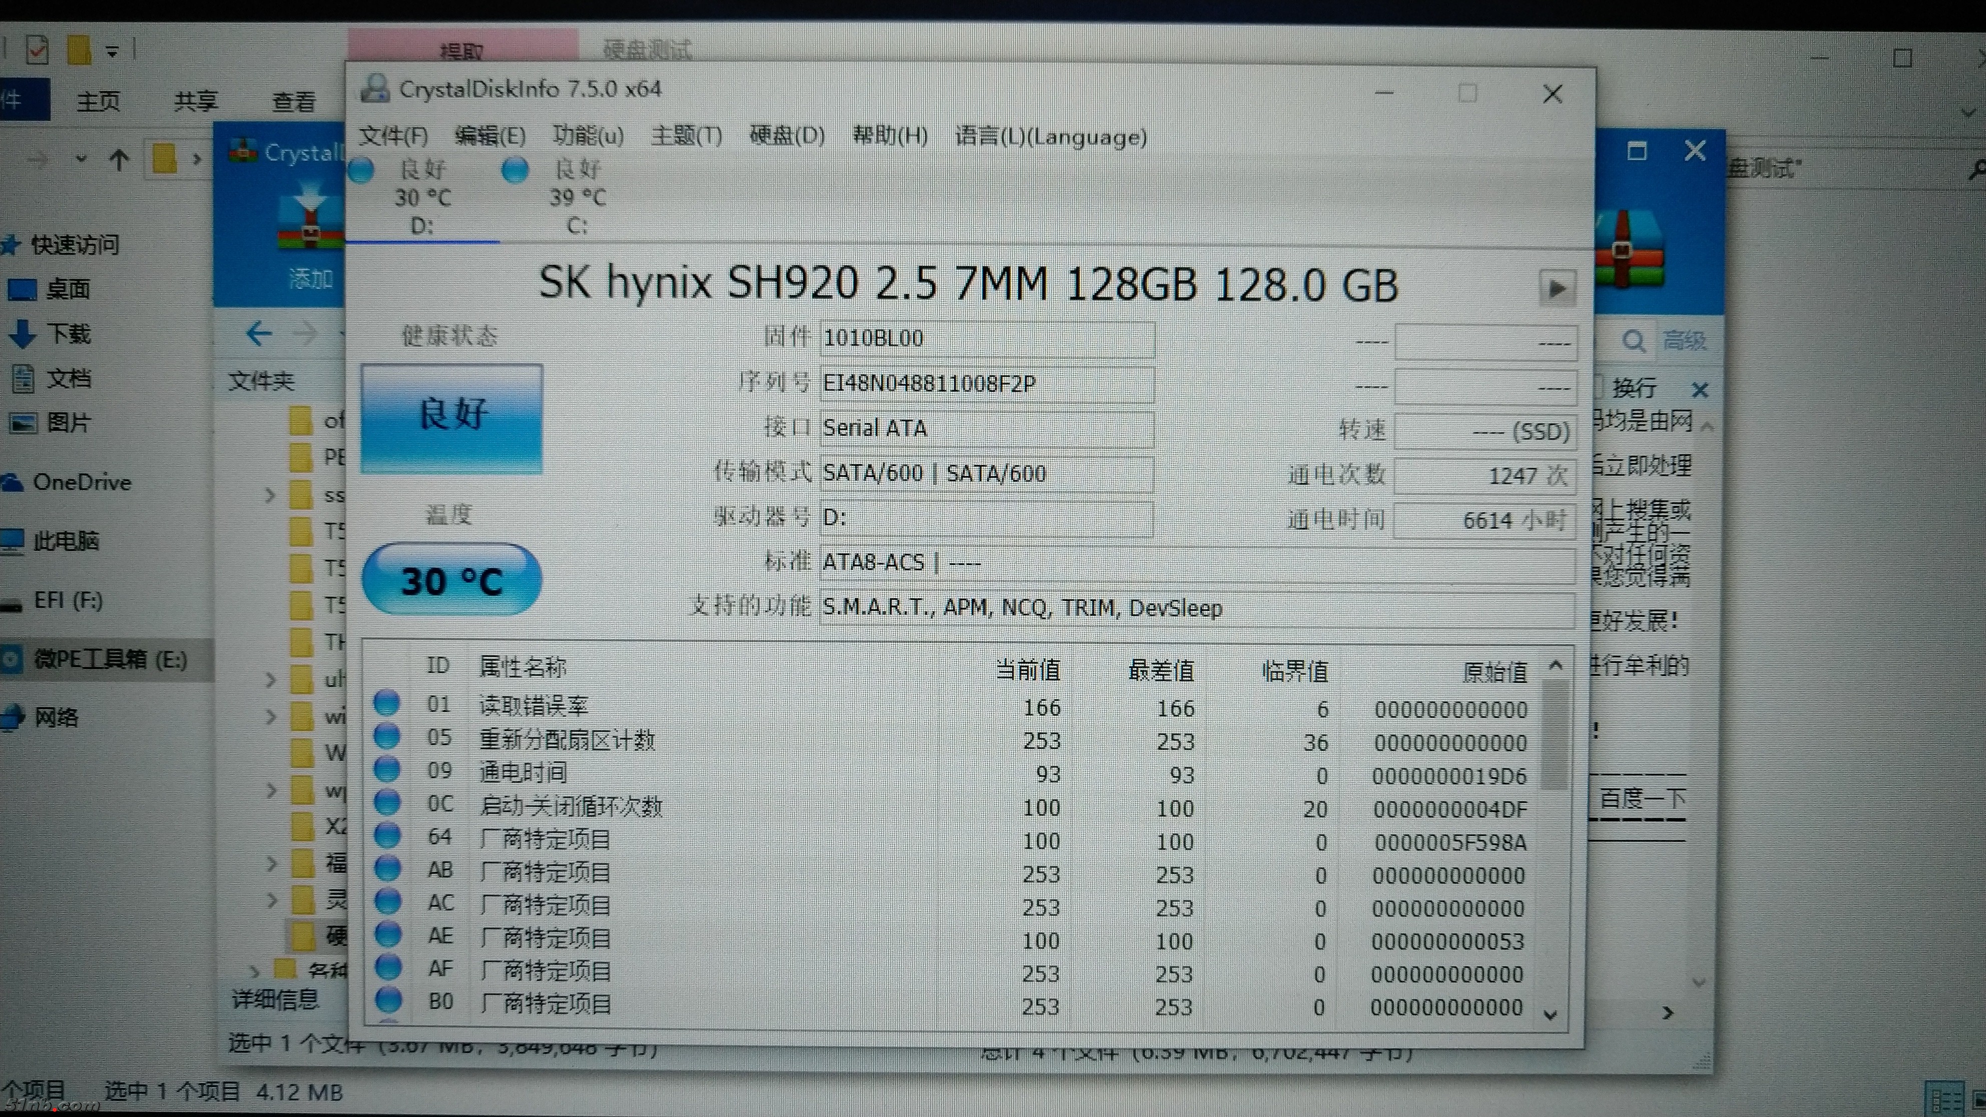The height and width of the screenshot is (1117, 1986).
Task: Open the 查看 ribbon tab
Action: pyautogui.click(x=293, y=101)
